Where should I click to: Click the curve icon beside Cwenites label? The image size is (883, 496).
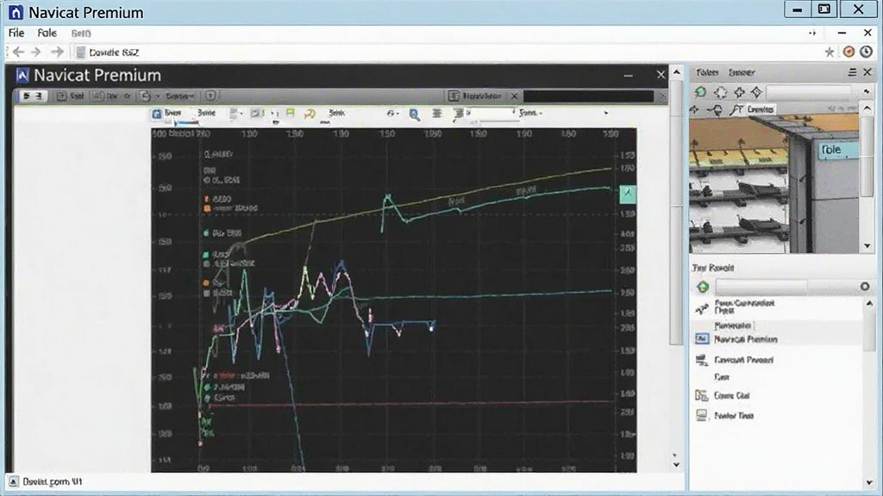point(736,109)
